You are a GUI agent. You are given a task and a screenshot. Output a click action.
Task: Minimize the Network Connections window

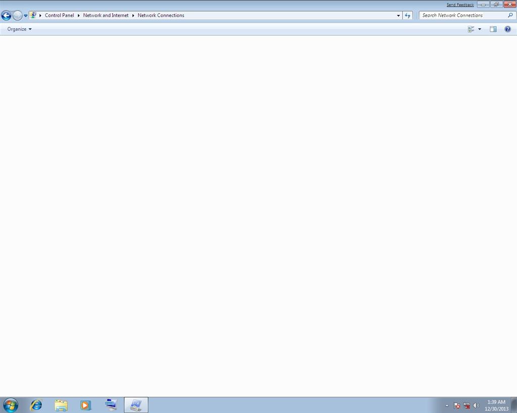[483, 4]
